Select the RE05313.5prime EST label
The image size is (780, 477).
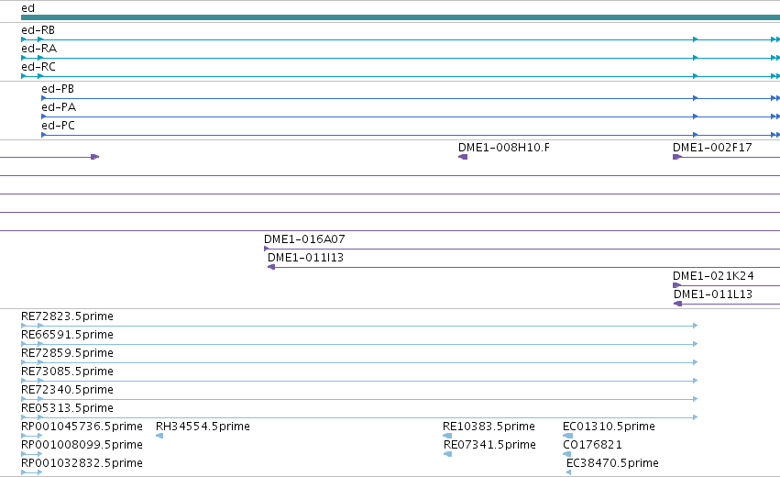67,409
